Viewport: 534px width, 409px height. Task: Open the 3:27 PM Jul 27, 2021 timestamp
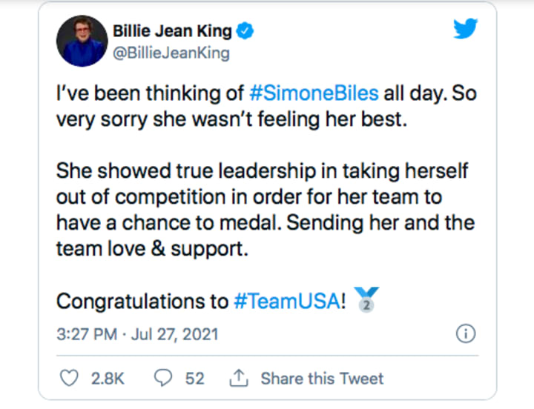point(137,334)
